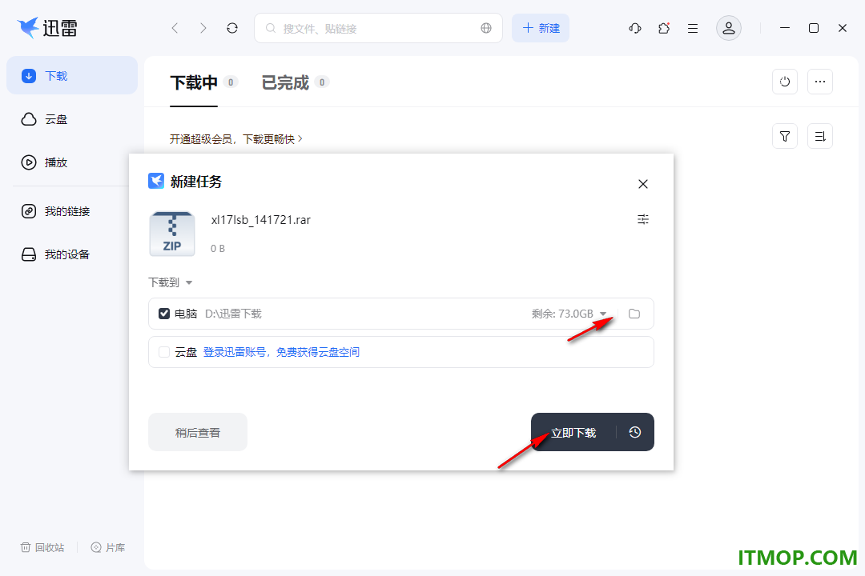The image size is (865, 576).
Task: Click the filter funnel icon
Action: click(x=784, y=136)
